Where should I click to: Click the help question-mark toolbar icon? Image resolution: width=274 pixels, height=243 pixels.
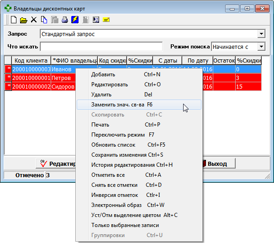point(96,20)
